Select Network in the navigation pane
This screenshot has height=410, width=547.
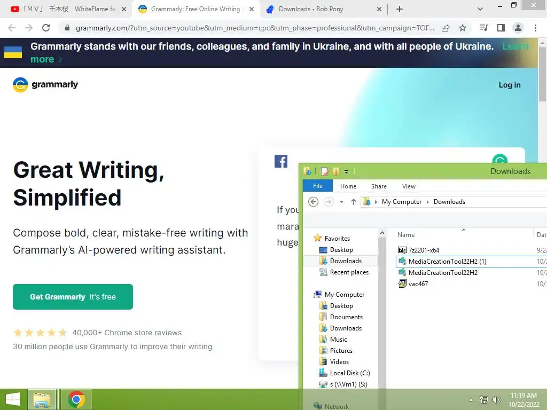pyautogui.click(x=337, y=406)
